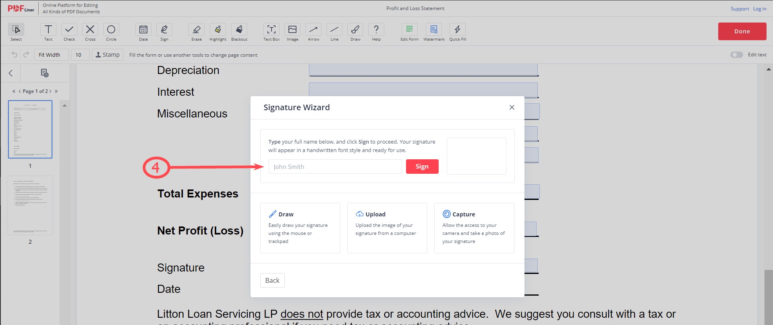Collapse the page thumbnails sidebar
This screenshot has width=773, height=325.
11,73
